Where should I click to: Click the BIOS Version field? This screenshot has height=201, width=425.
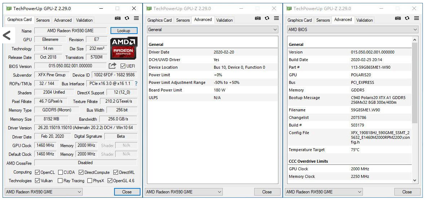pyautogui.click(x=70, y=66)
